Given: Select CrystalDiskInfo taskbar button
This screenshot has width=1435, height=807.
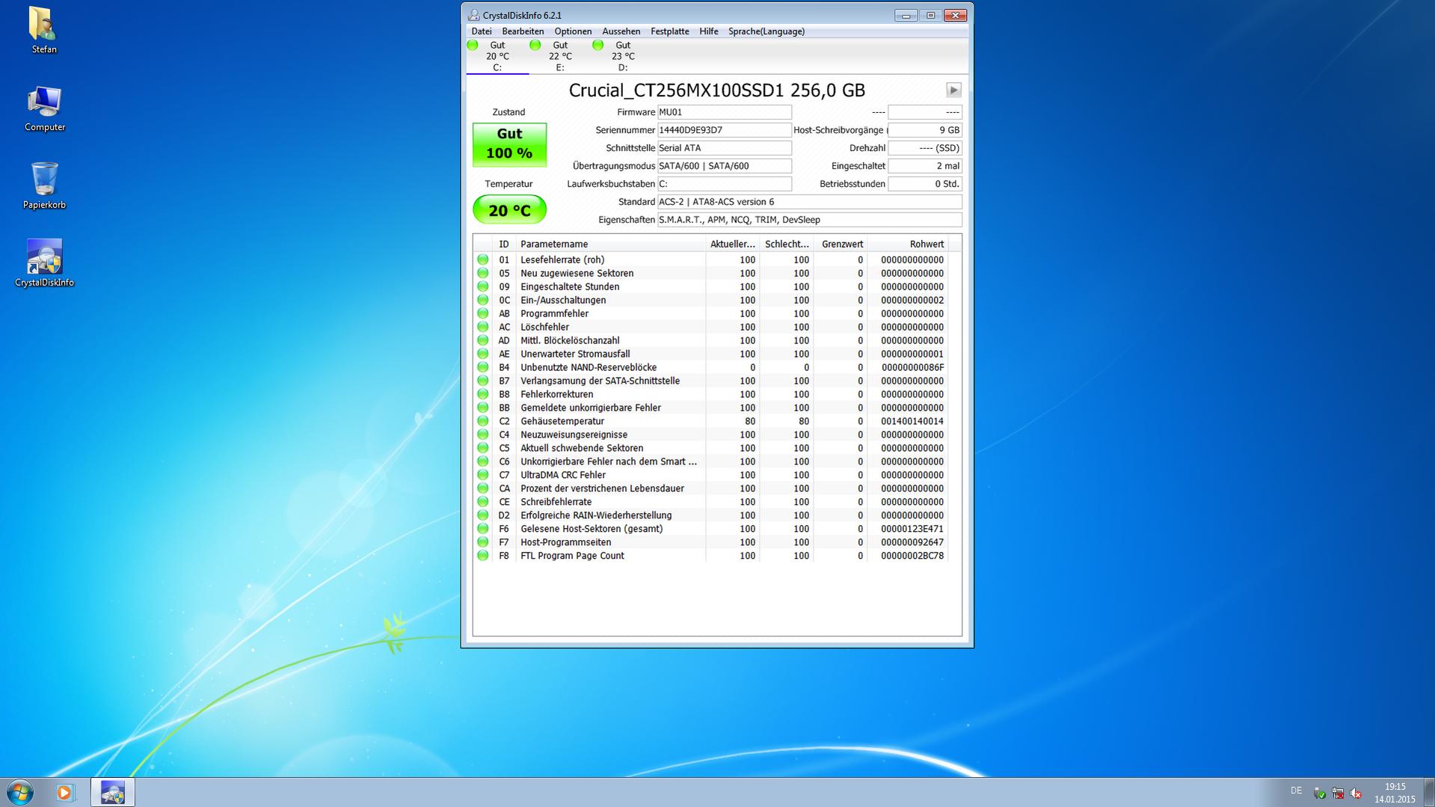Looking at the screenshot, I should pyautogui.click(x=113, y=792).
